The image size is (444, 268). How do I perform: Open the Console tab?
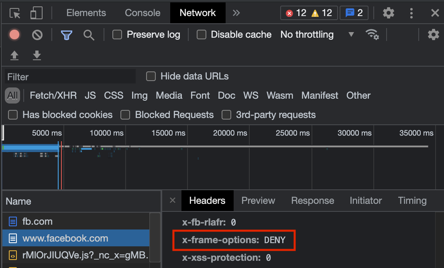click(x=143, y=13)
